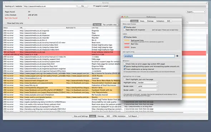Viewport: 211px width, 132px height.
Task: Select the By Link view button
Action: 97,25
